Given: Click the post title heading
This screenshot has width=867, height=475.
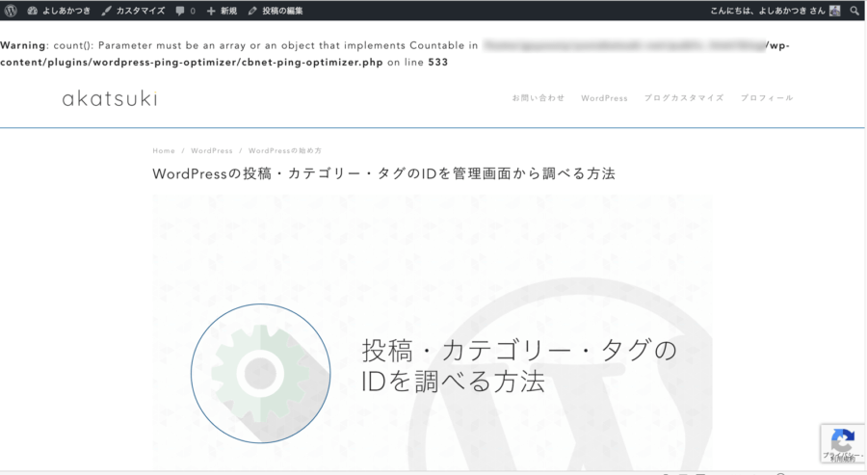Looking at the screenshot, I should pyautogui.click(x=383, y=174).
